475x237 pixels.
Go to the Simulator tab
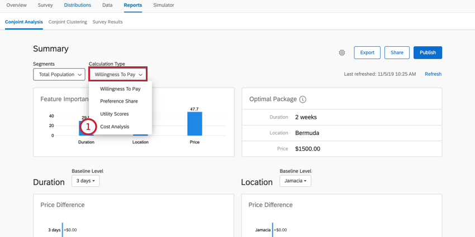(x=163, y=5)
